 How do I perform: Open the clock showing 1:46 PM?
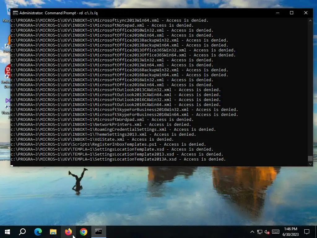click(290, 232)
